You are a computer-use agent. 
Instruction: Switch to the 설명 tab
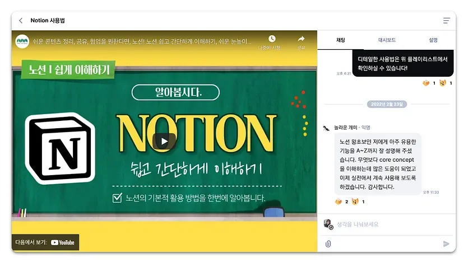(433, 40)
